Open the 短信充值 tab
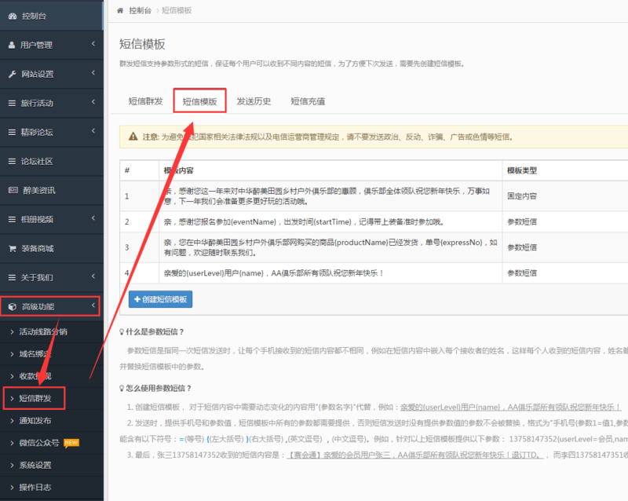 pyautogui.click(x=308, y=101)
